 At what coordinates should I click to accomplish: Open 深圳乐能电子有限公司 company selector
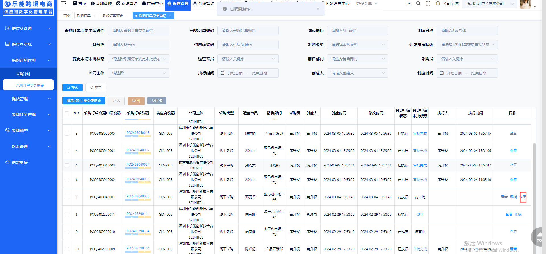click(x=490, y=4)
